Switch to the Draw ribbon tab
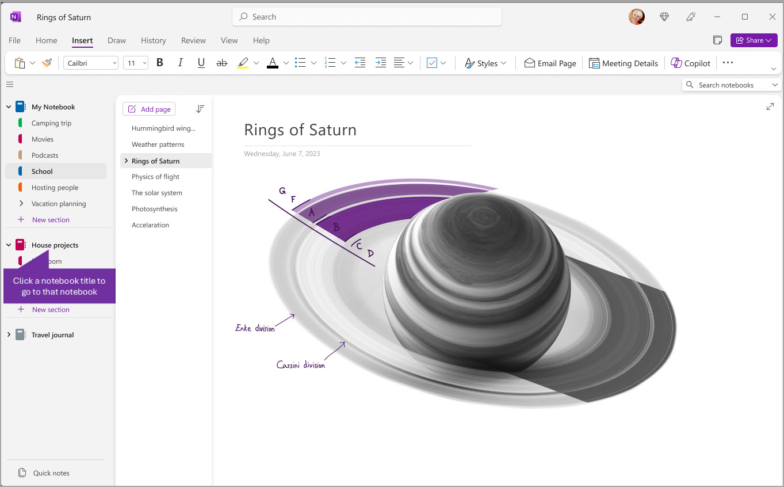The image size is (784, 487). point(116,40)
